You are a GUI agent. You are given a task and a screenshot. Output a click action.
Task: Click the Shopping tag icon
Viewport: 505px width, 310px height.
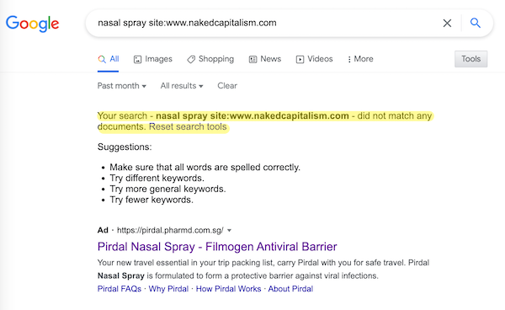(191, 59)
